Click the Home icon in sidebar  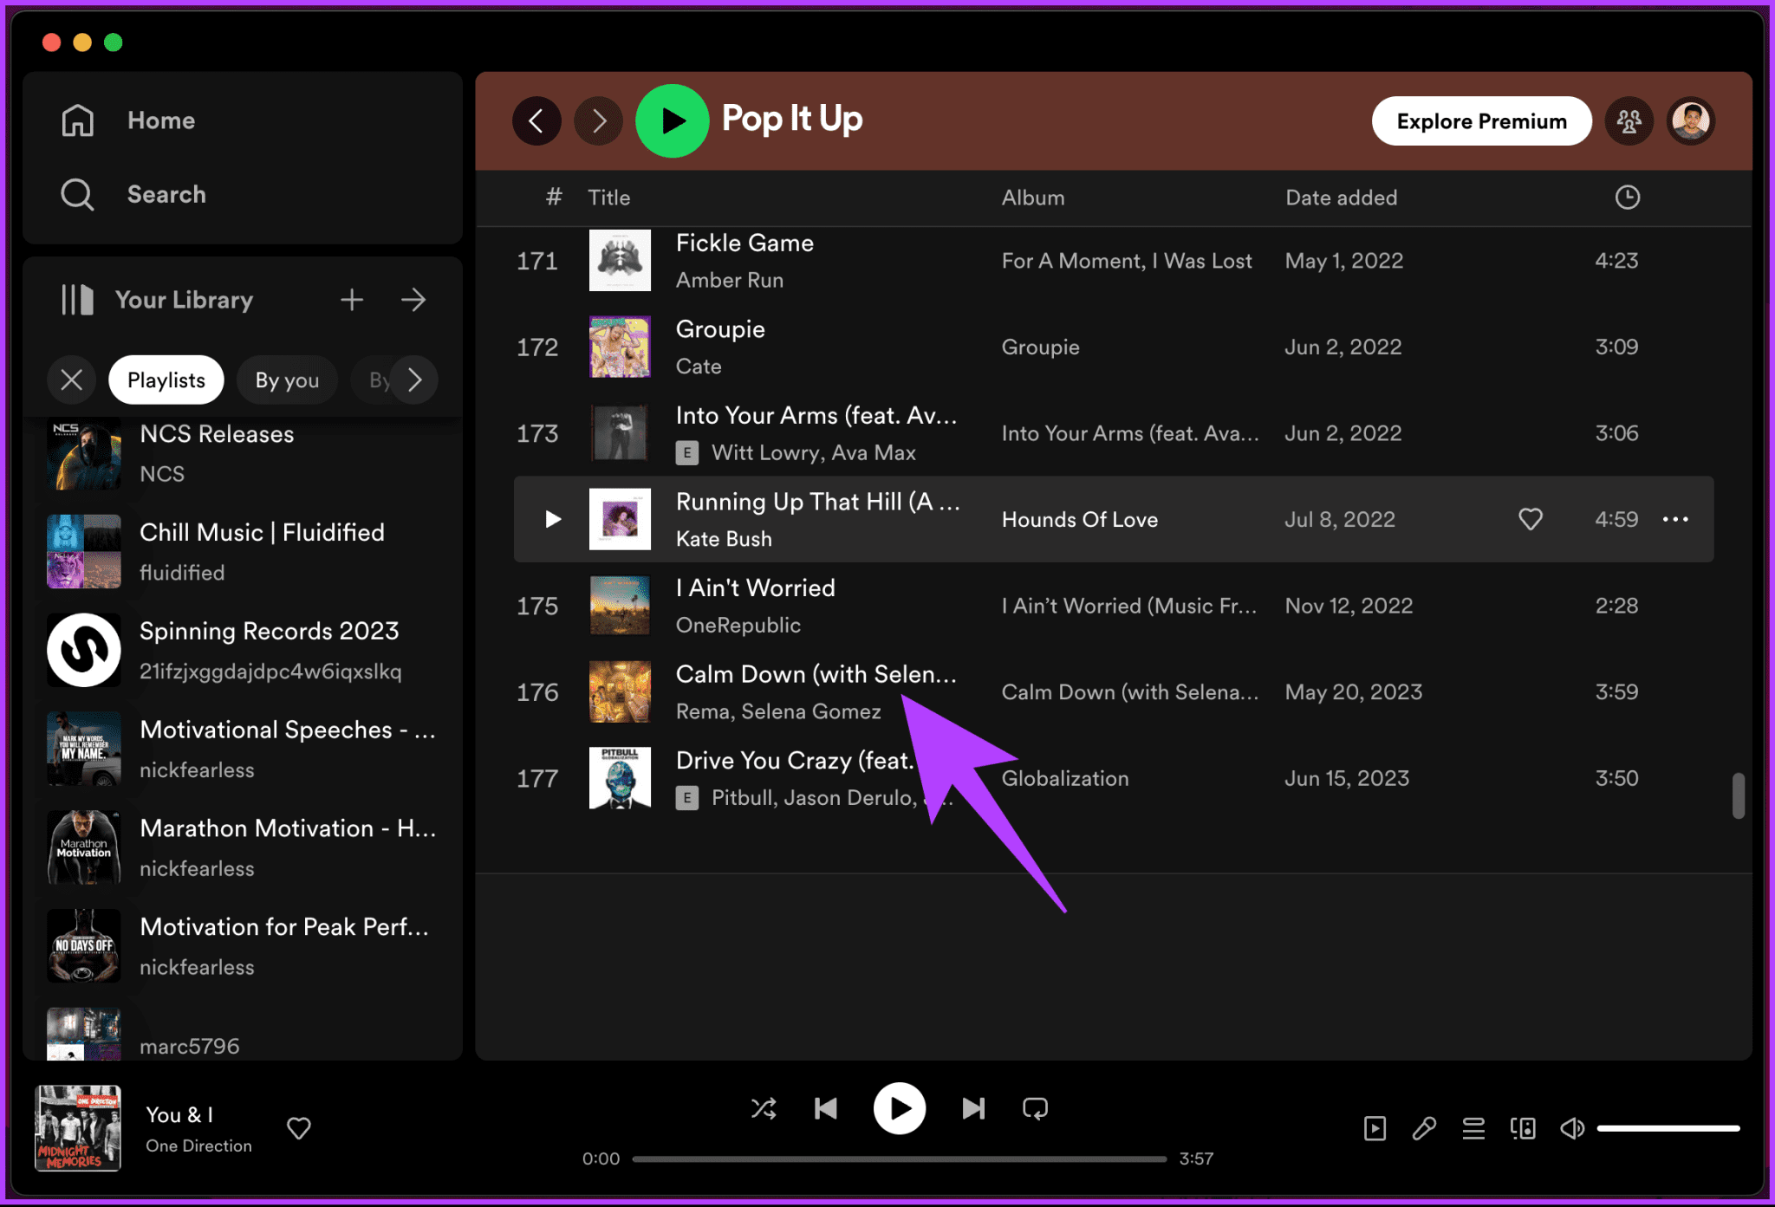[78, 120]
